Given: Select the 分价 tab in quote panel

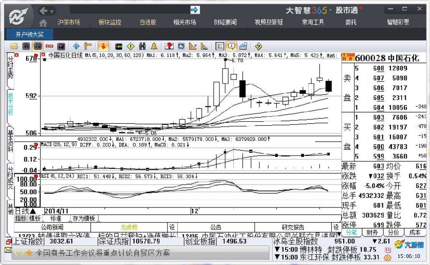Looking at the screenshot, I should point(393,232).
